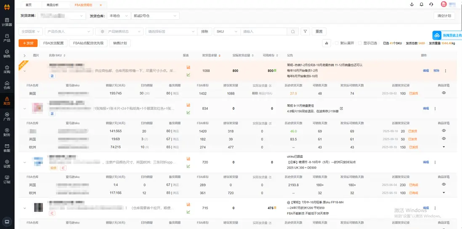Tick the 显示已选 checkbox

pyautogui.click(x=360, y=43)
